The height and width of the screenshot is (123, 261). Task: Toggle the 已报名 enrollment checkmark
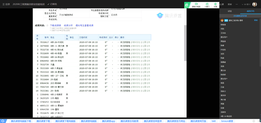pyautogui.click(x=48, y=4)
